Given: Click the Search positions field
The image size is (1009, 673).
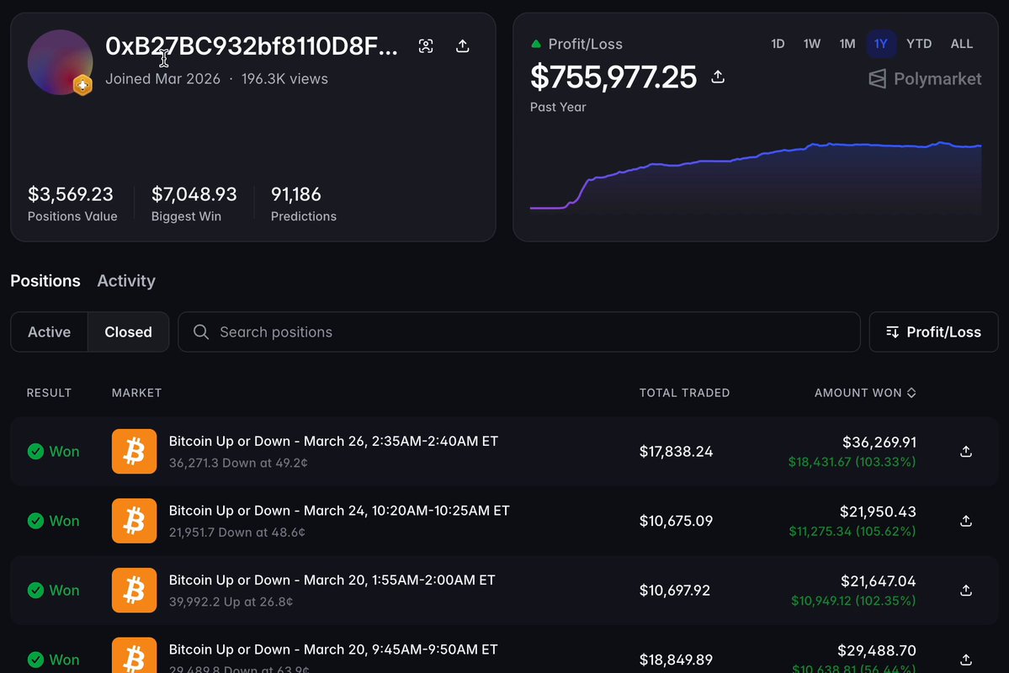Looking at the screenshot, I should tap(518, 332).
